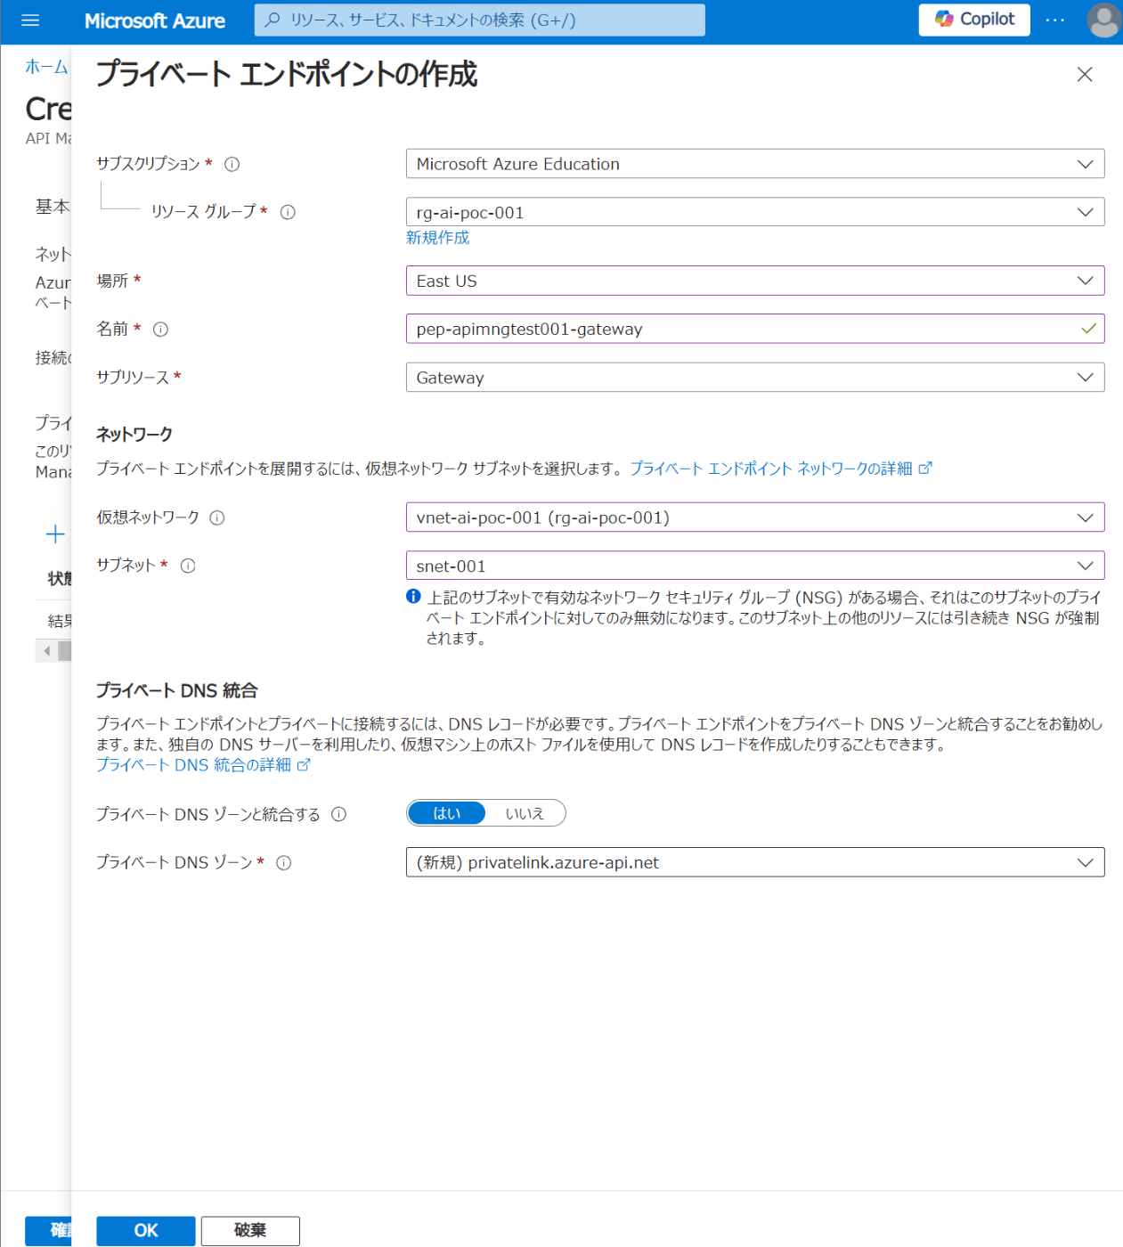
Task: Click the 仮想ネットワーク info icon
Action: click(x=218, y=518)
